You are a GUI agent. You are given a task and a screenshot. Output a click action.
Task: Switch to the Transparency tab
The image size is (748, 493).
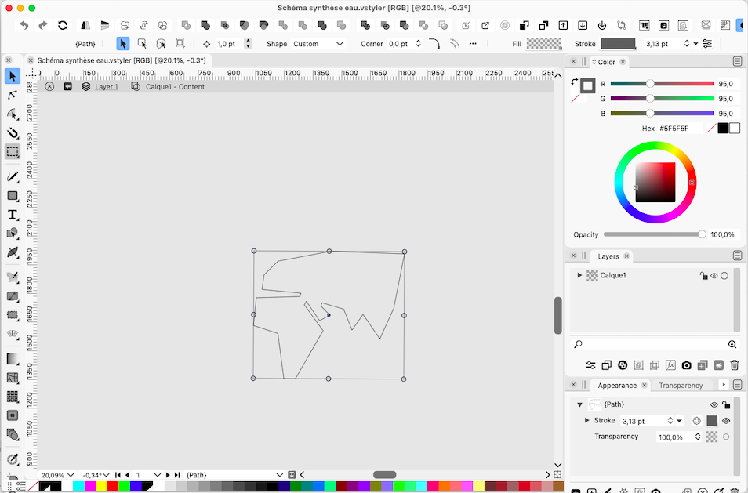click(680, 386)
